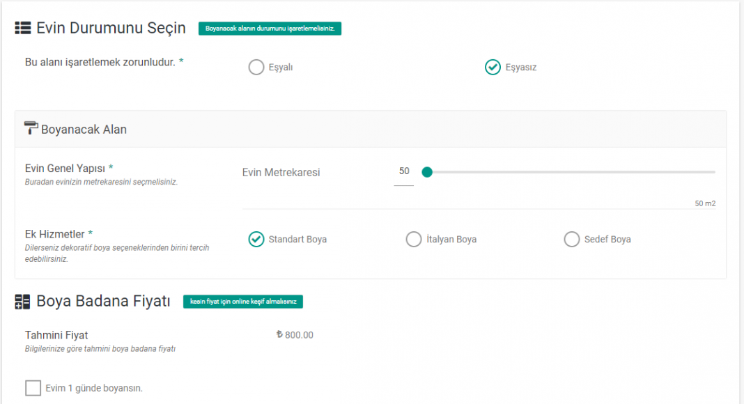Screen dimensions: 744x404
Task: Click the Evin Metrekaresi slider handle
Action: coord(427,172)
